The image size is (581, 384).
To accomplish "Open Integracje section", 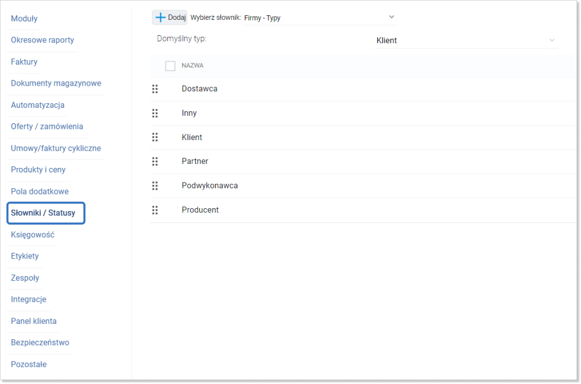I will point(28,299).
